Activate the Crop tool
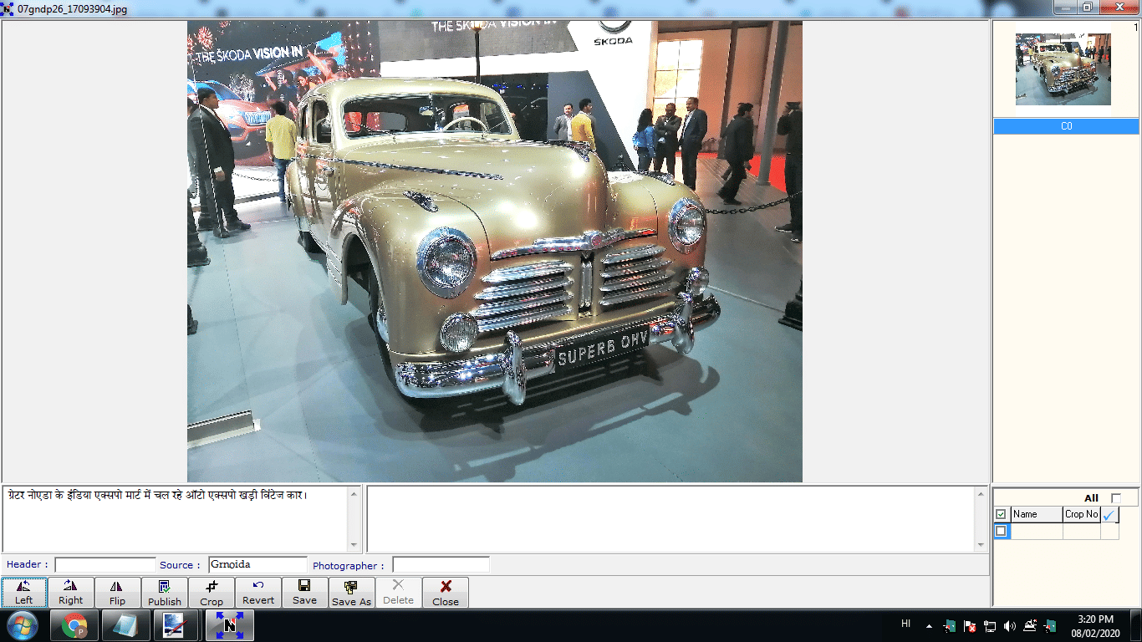Viewport: 1142px width, 642px height. pyautogui.click(x=212, y=593)
